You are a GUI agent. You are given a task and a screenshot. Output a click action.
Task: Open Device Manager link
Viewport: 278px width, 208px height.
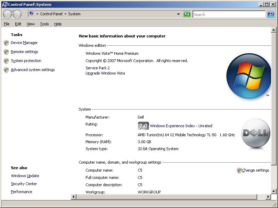(24, 43)
